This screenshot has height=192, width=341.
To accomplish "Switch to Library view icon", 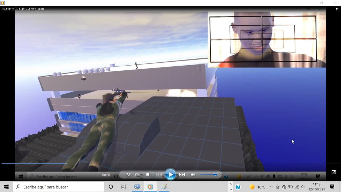I will (x=337, y=9).
